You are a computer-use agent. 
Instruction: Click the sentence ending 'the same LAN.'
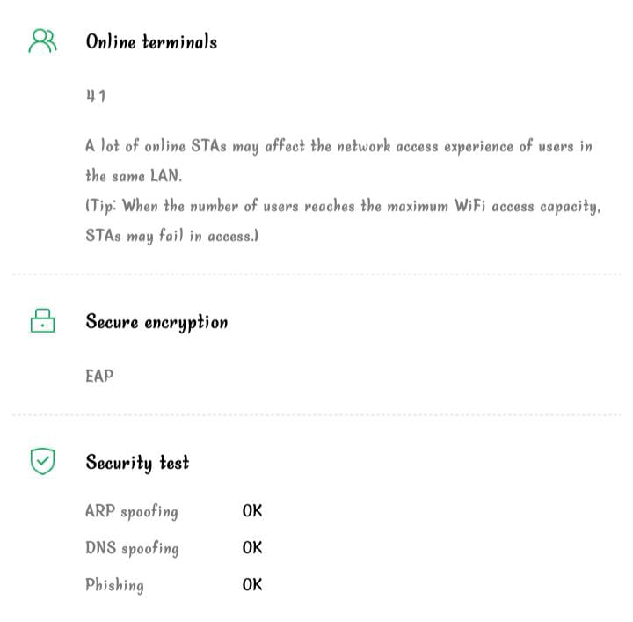pos(134,176)
